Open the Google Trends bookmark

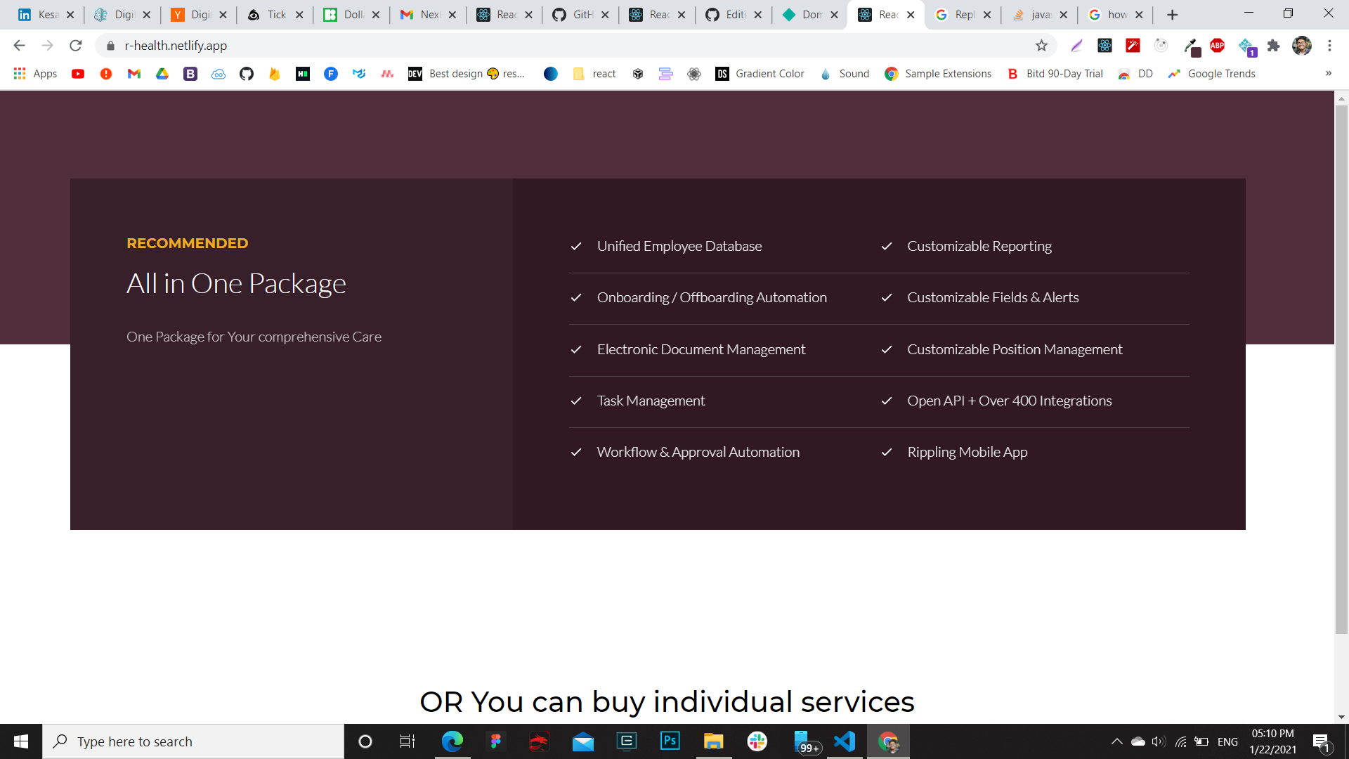pyautogui.click(x=1212, y=74)
